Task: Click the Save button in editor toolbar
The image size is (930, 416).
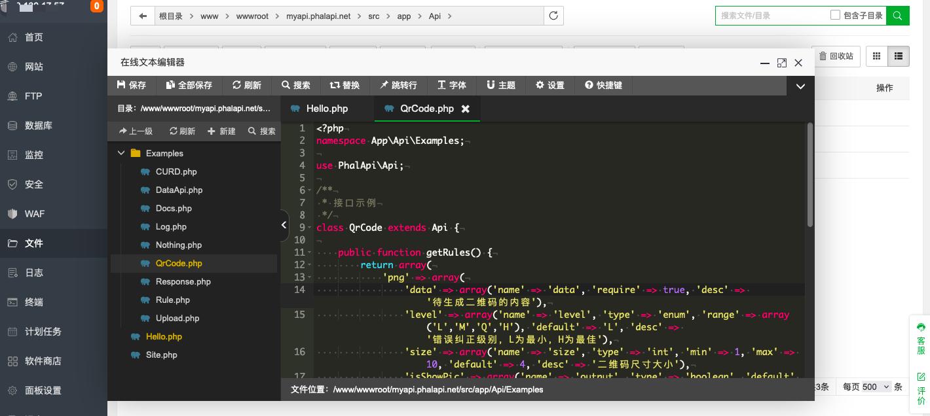Action: (x=131, y=85)
